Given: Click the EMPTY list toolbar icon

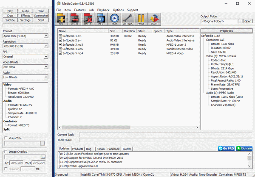Looking at the screenshot, I should click(x=88, y=19).
